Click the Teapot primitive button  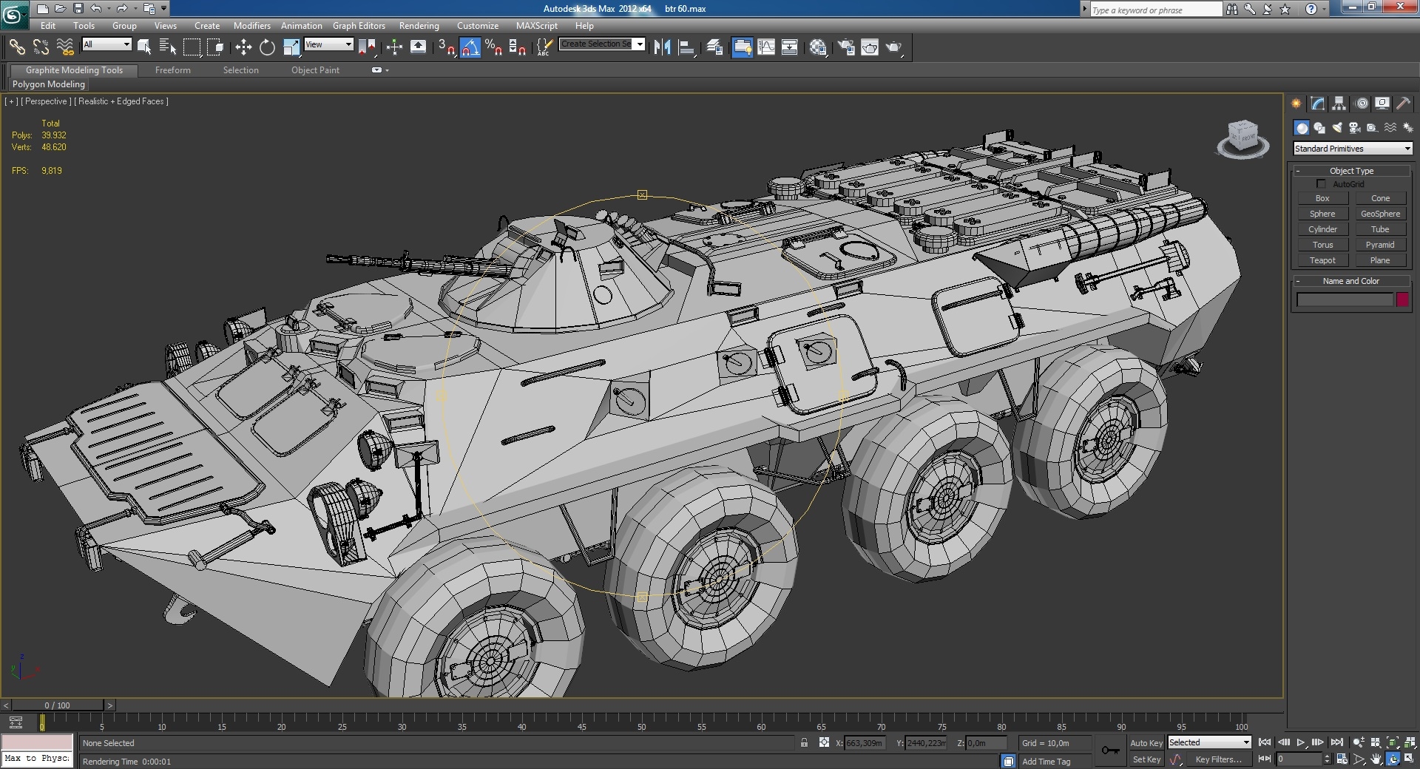tap(1322, 260)
